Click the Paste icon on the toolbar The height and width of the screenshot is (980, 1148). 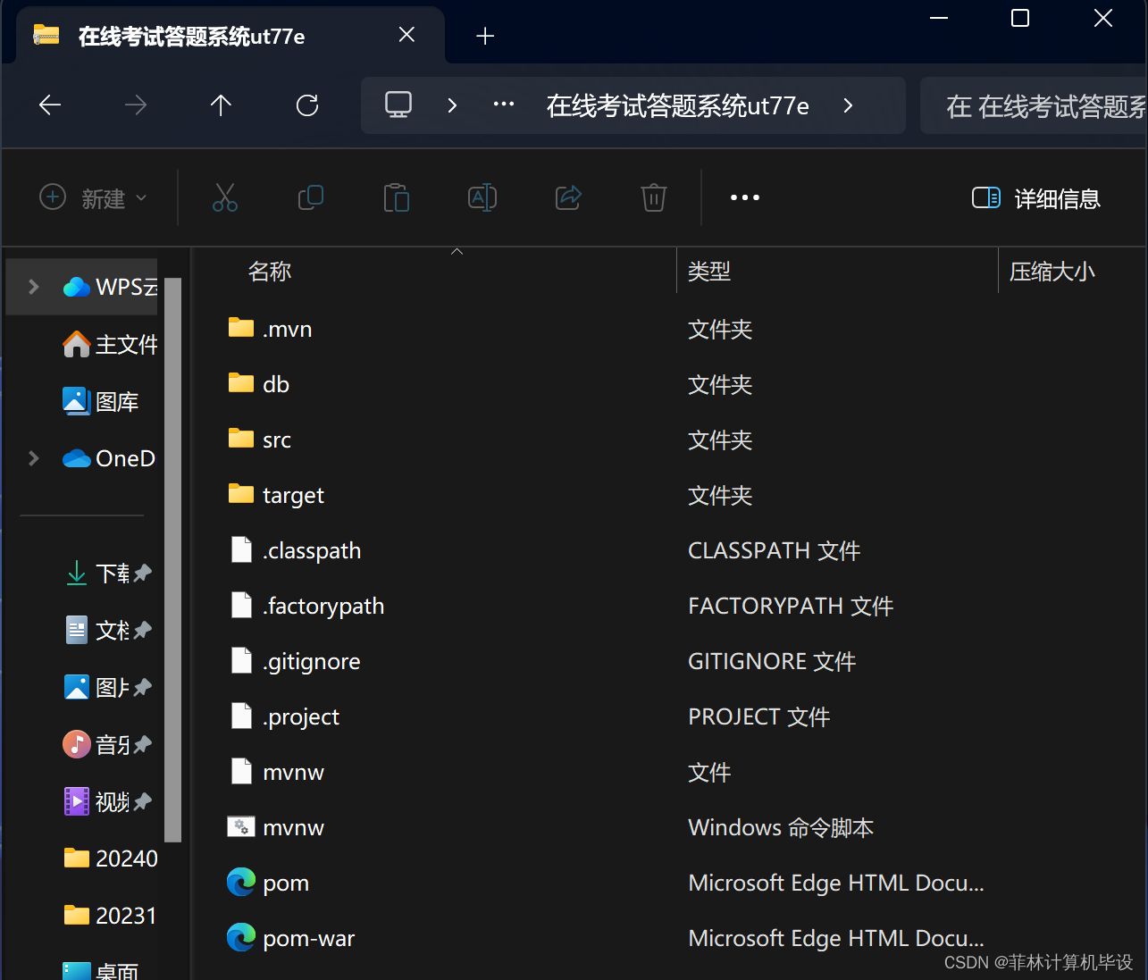click(396, 197)
